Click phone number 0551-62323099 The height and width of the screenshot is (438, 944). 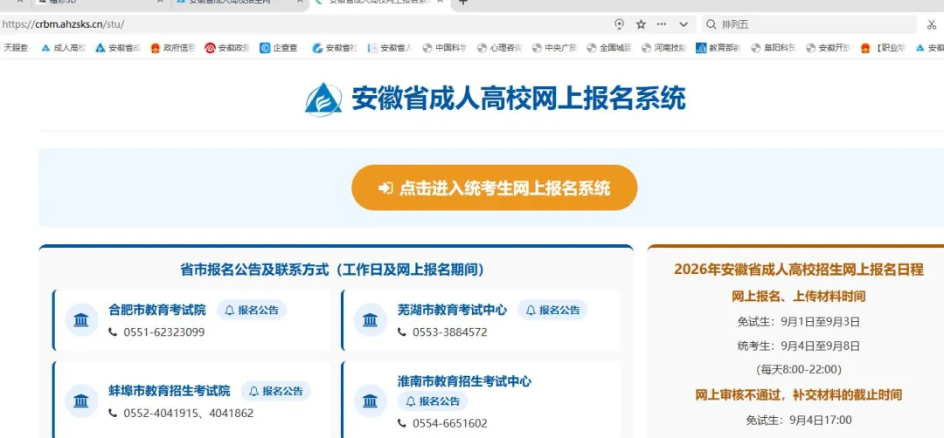pyautogui.click(x=164, y=332)
